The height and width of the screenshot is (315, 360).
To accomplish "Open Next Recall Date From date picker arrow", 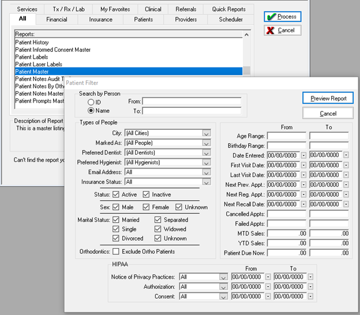I will coord(303,204).
